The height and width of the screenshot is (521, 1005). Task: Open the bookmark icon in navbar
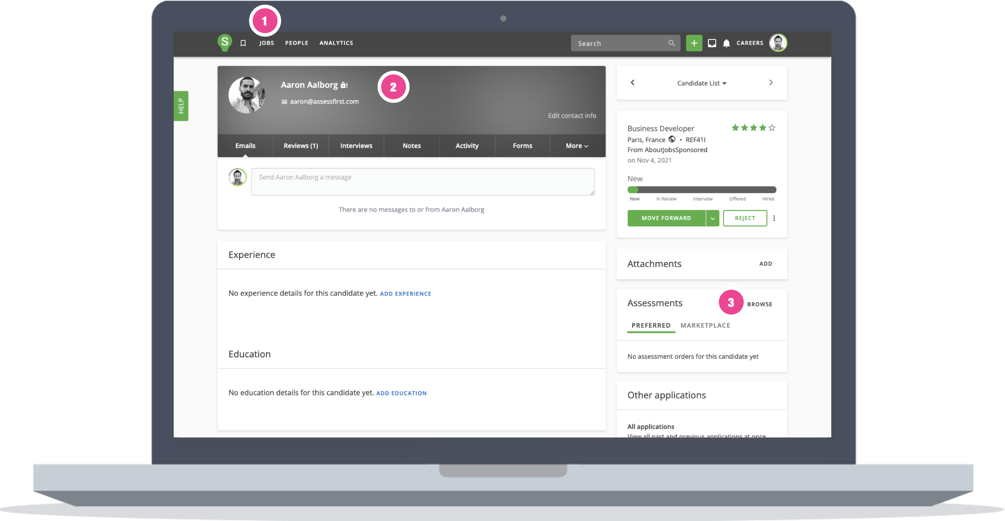[243, 43]
